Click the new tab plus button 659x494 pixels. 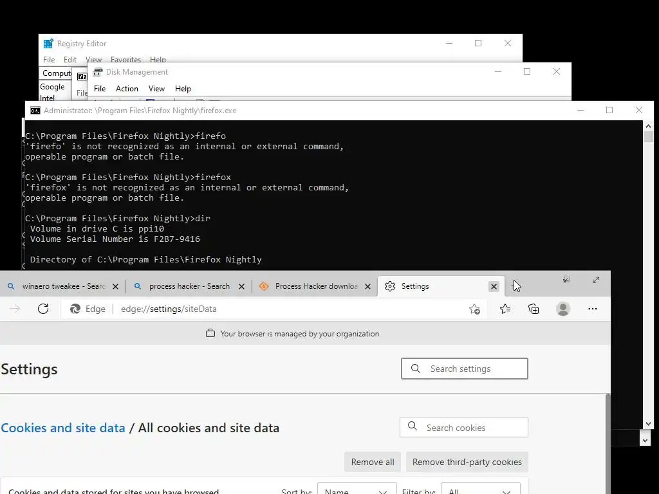tap(515, 286)
